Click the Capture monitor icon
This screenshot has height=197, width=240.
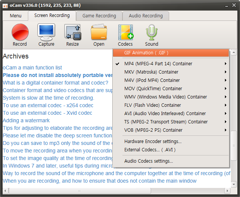pos(46,32)
